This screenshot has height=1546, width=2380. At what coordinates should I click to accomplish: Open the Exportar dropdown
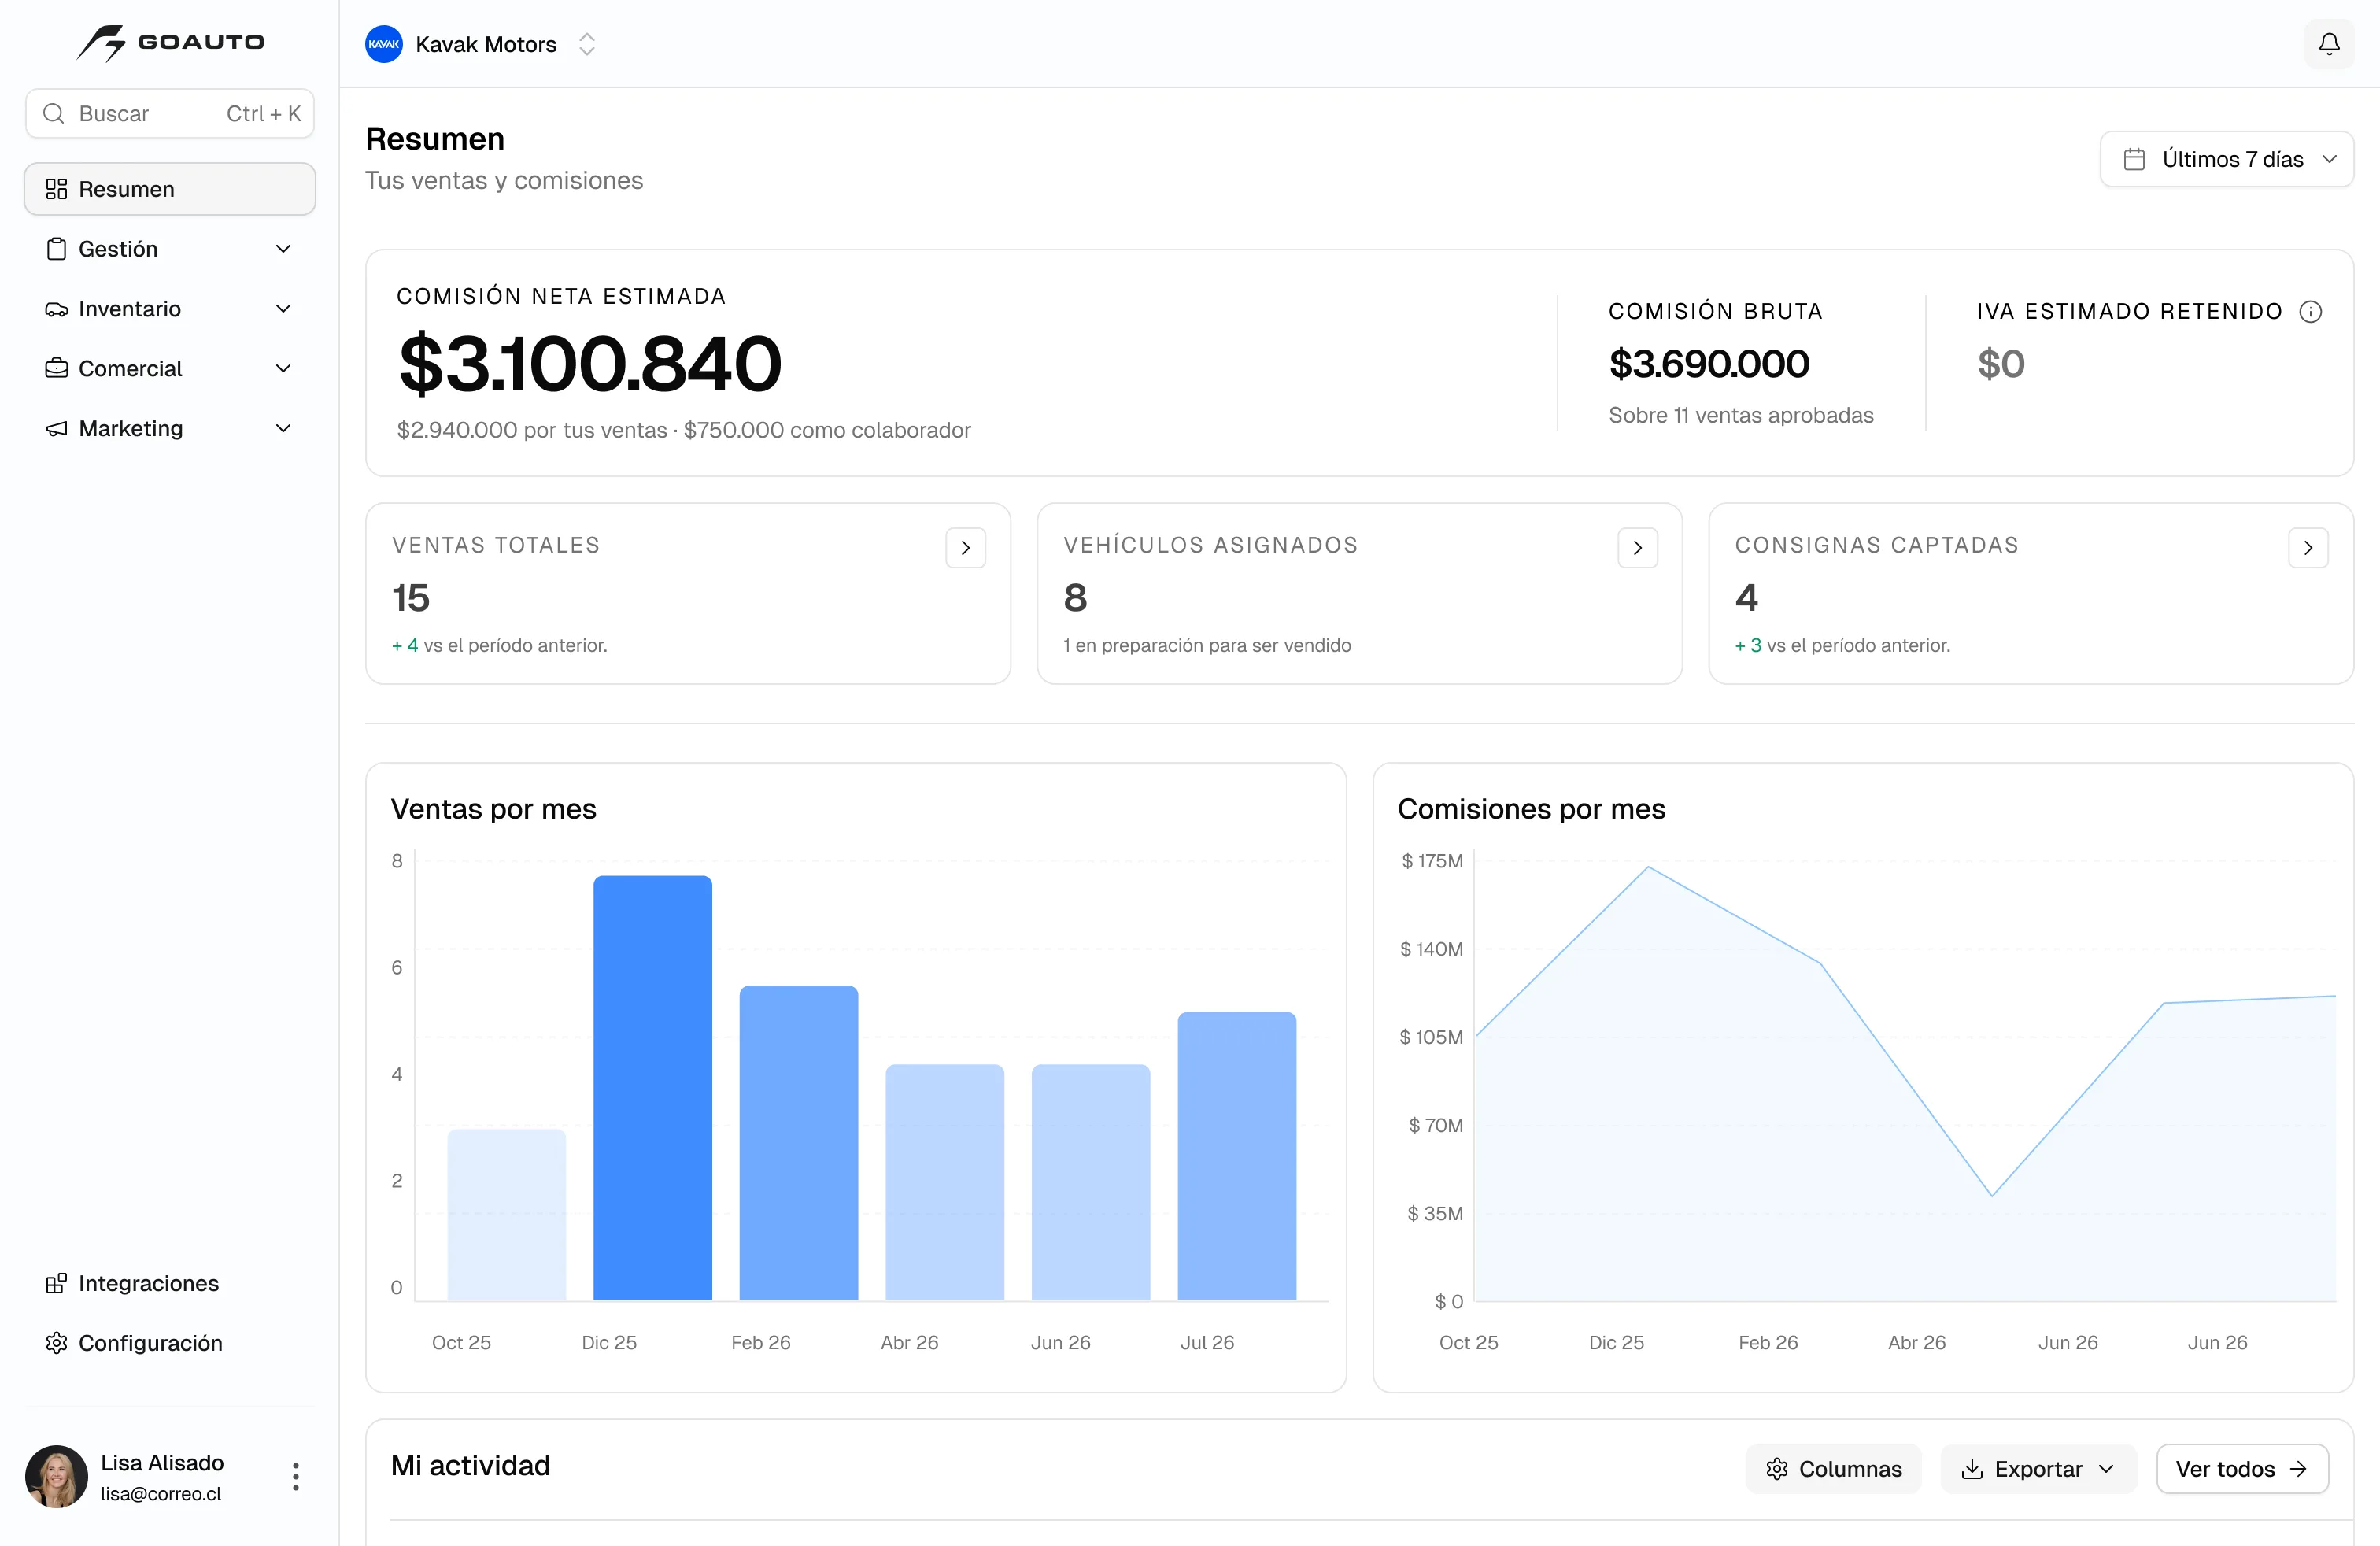click(x=2038, y=1469)
